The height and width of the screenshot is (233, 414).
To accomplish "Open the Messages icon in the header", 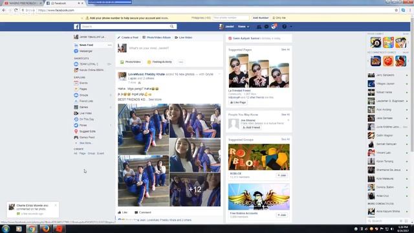I will (267, 27).
